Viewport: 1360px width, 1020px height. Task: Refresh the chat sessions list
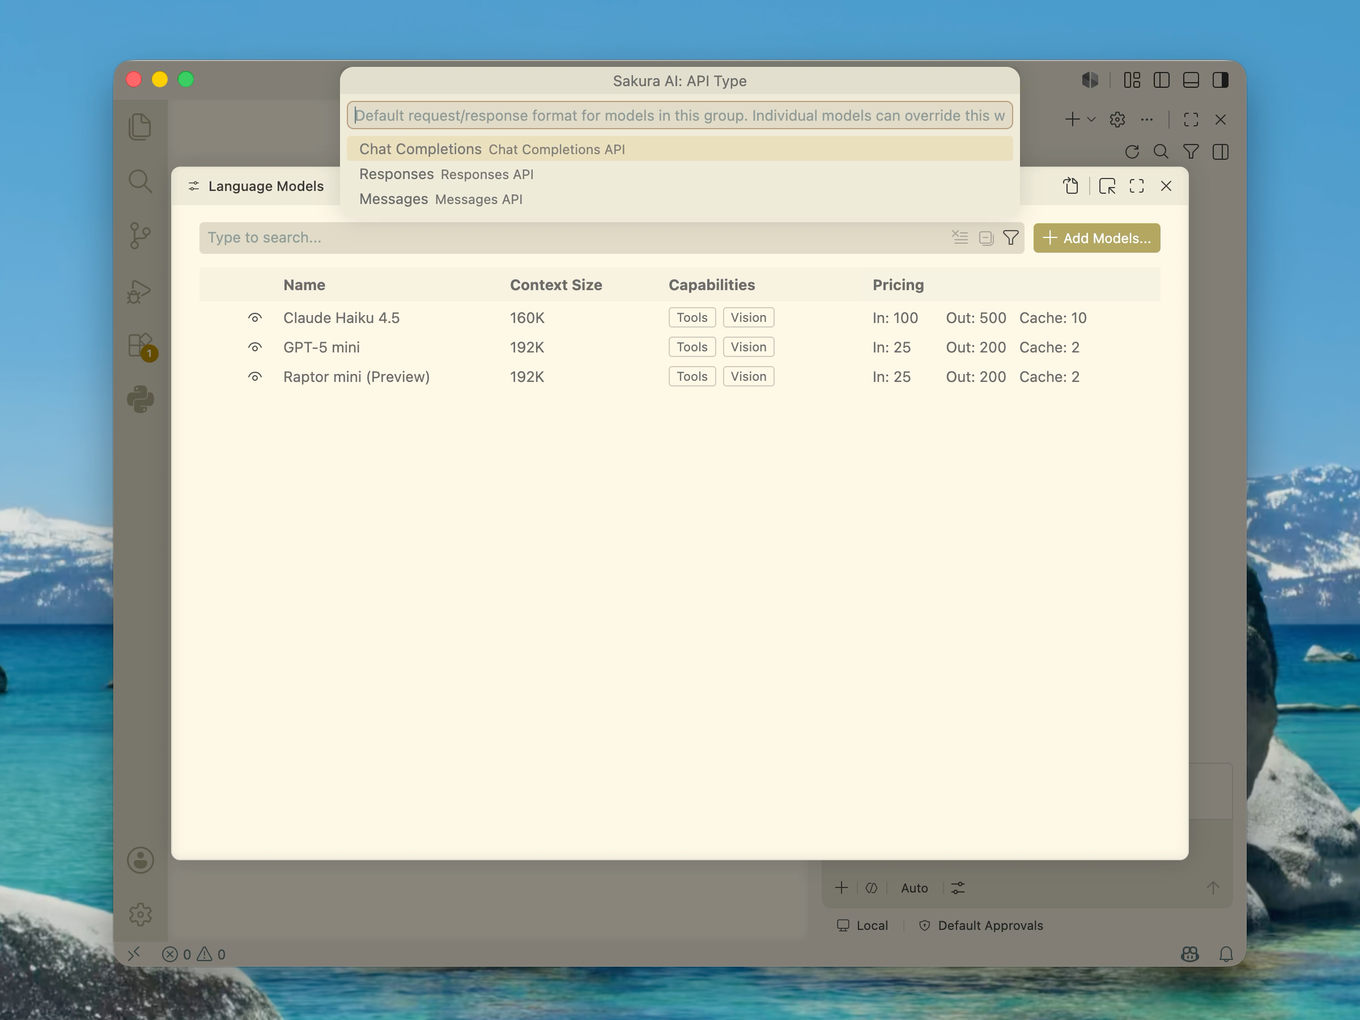pos(1132,152)
